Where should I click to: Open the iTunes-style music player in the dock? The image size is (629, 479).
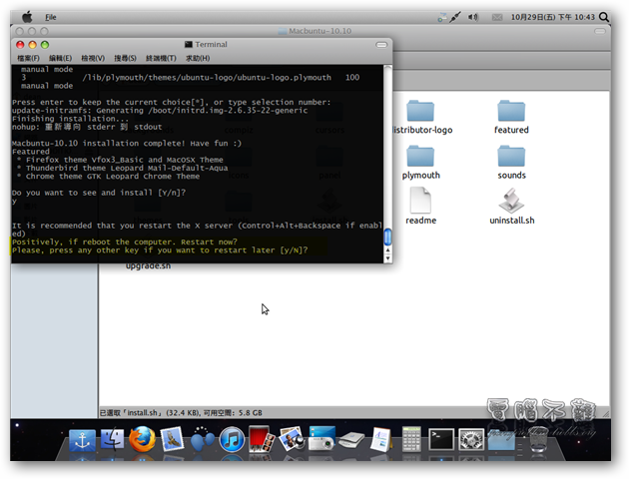pyautogui.click(x=232, y=439)
